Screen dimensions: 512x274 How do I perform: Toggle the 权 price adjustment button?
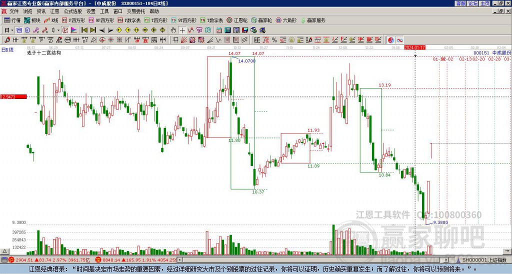coord(65,30)
